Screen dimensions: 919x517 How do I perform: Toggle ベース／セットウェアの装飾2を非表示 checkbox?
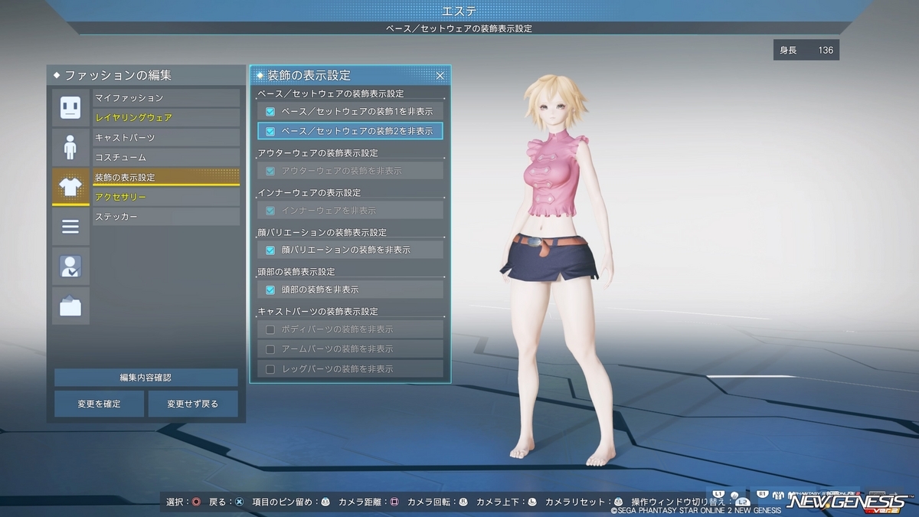270,131
